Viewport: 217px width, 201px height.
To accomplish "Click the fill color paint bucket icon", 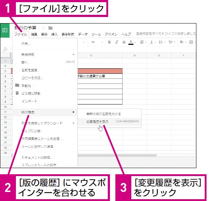I will tap(182, 42).
